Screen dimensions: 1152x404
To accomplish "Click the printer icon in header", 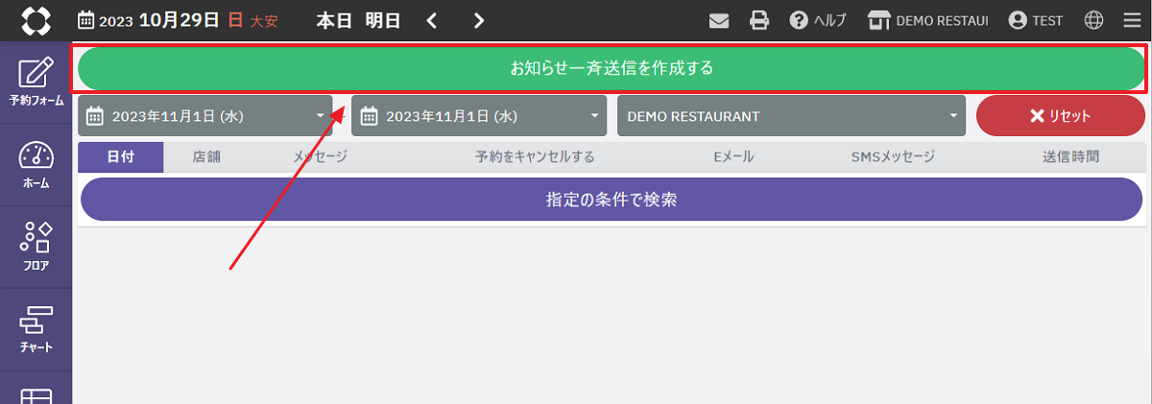I will pyautogui.click(x=759, y=20).
